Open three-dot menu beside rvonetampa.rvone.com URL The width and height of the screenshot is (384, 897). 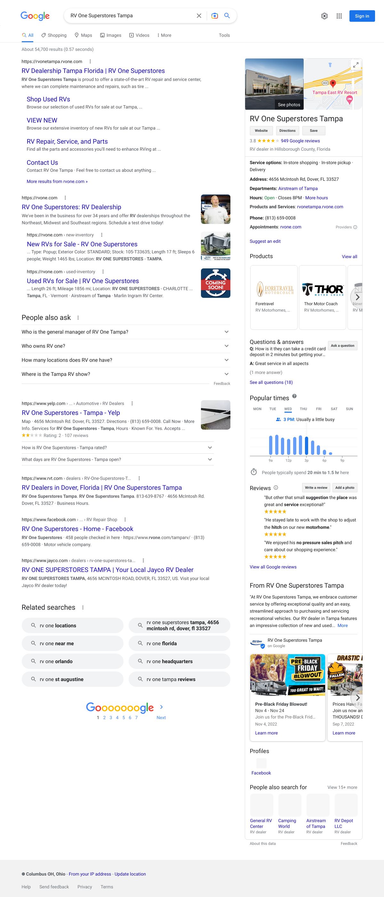pos(90,62)
